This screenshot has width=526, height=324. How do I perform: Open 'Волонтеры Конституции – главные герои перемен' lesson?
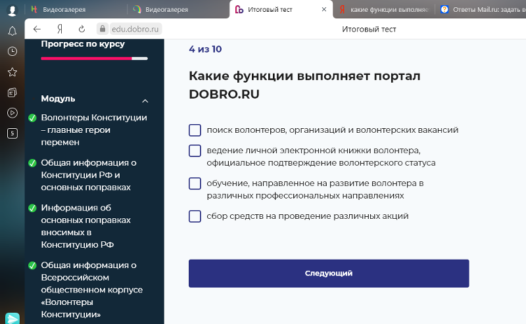(93, 129)
